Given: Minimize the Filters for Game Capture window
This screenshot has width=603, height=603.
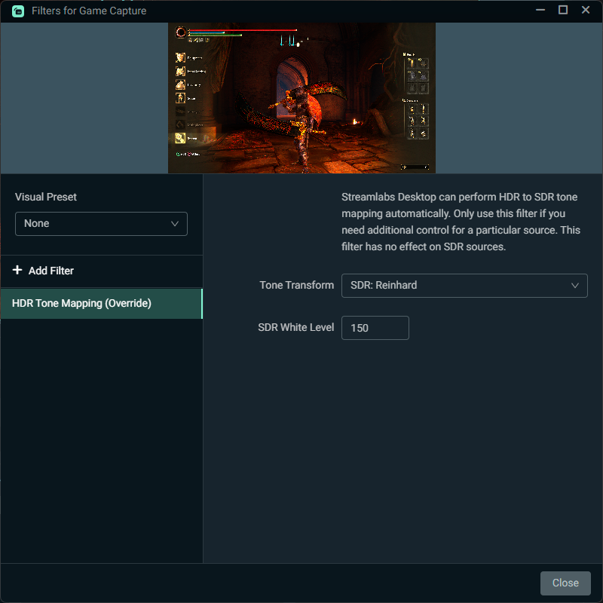Looking at the screenshot, I should click(540, 11).
